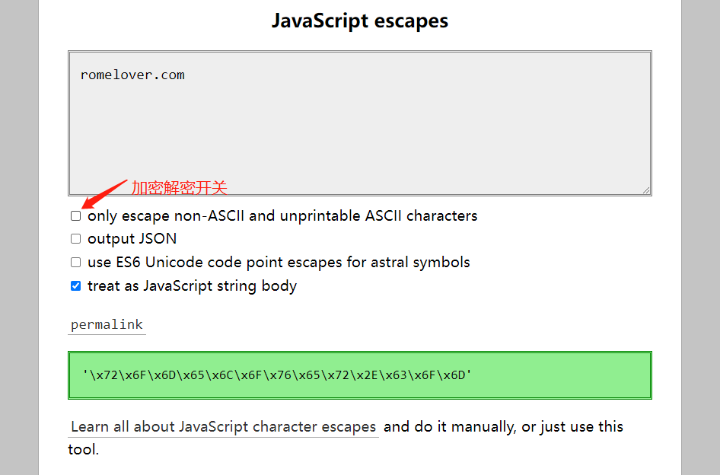Click the red arrow annotation
This screenshot has height=475, width=720.
click(x=103, y=193)
